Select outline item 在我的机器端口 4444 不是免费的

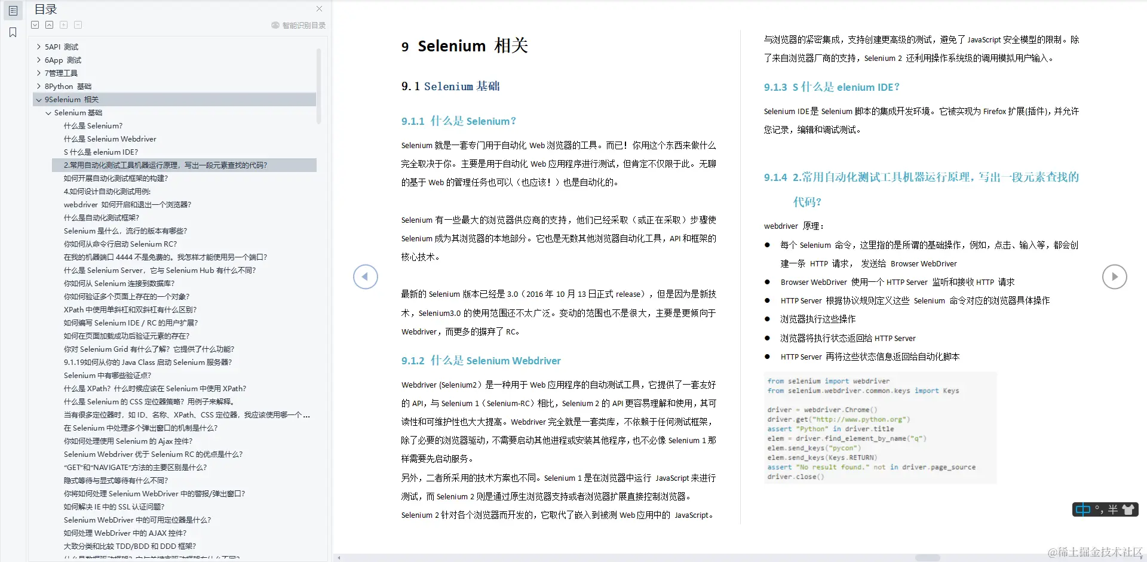click(165, 257)
